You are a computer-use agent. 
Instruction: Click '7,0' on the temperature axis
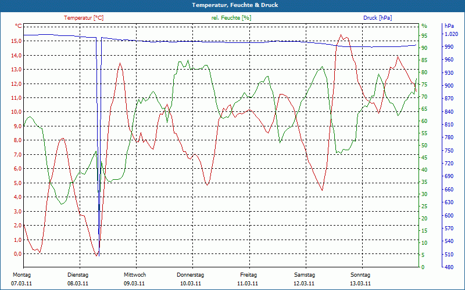click(x=17, y=154)
